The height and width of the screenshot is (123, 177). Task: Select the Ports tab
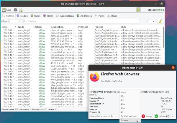click(100, 16)
